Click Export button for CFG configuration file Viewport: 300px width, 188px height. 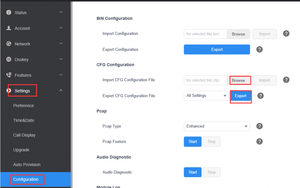tap(241, 96)
